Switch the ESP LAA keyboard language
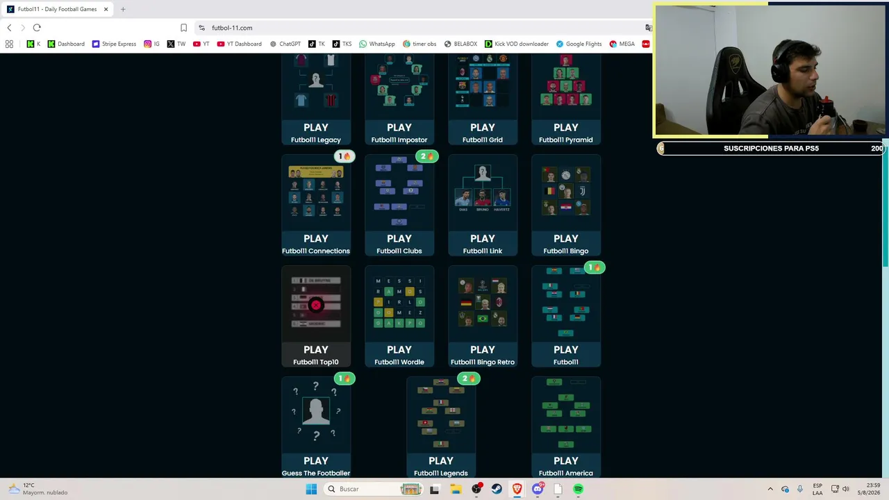The height and width of the screenshot is (500, 889). (x=817, y=489)
